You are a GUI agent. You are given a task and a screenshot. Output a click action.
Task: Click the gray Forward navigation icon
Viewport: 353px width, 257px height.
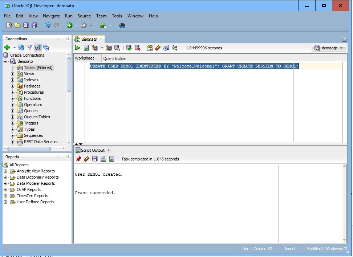click(x=84, y=25)
